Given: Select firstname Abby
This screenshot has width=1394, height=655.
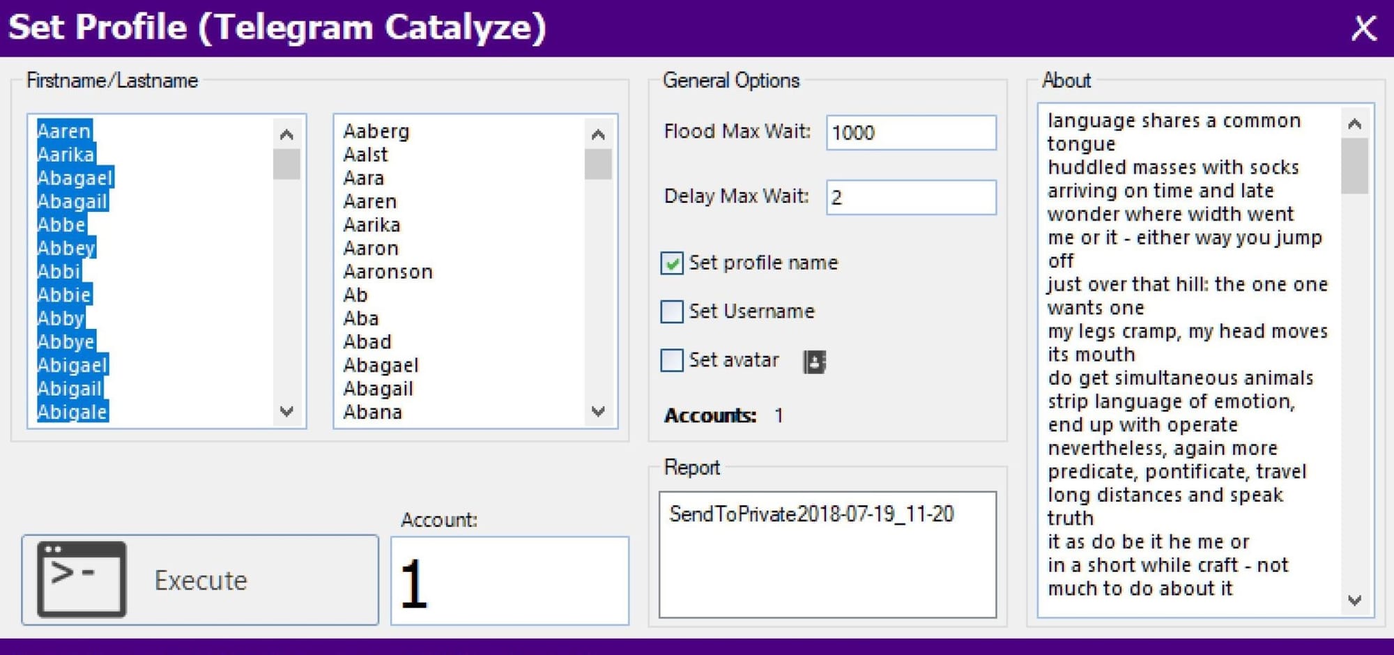Looking at the screenshot, I should pyautogui.click(x=61, y=318).
